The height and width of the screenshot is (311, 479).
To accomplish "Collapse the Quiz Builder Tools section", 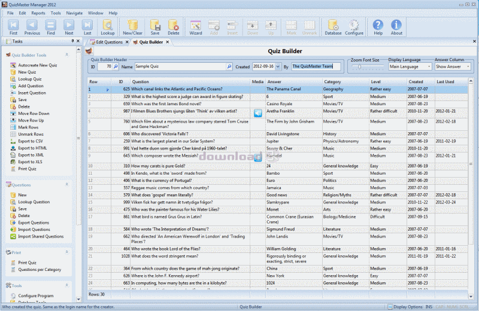I will pos(66,55).
